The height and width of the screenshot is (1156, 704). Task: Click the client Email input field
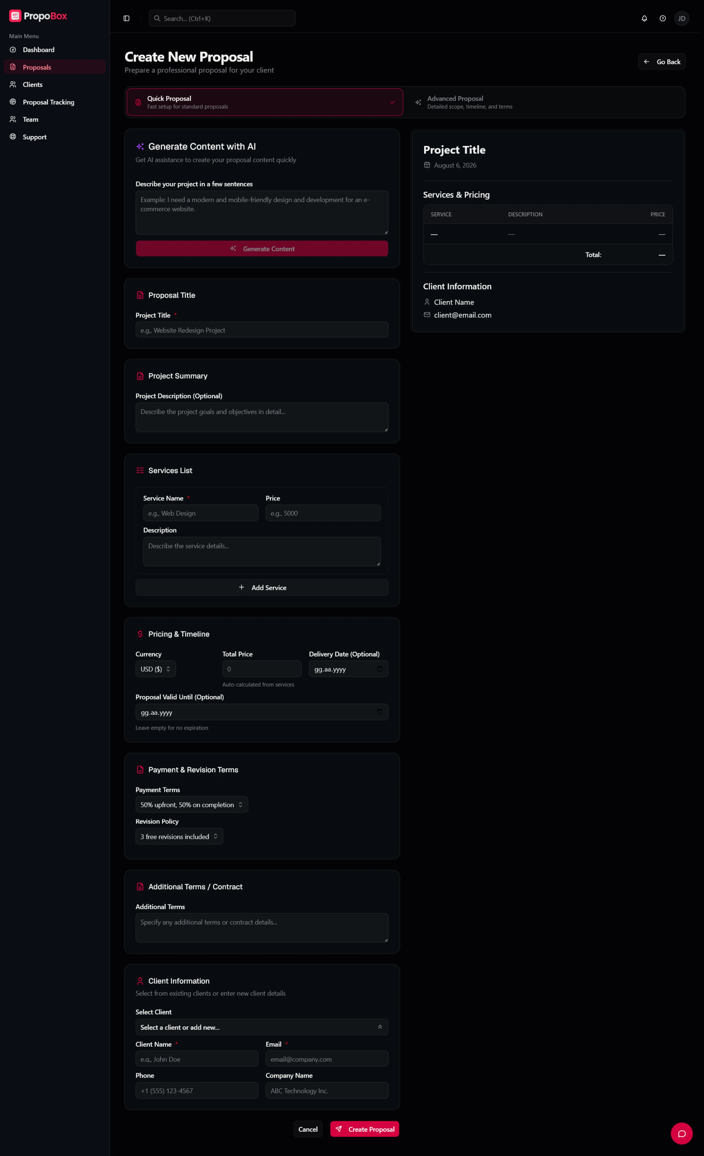tap(327, 1059)
